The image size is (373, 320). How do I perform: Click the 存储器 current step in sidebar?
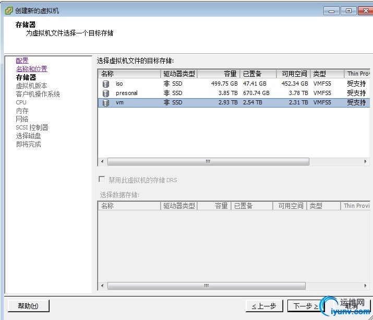coord(26,77)
